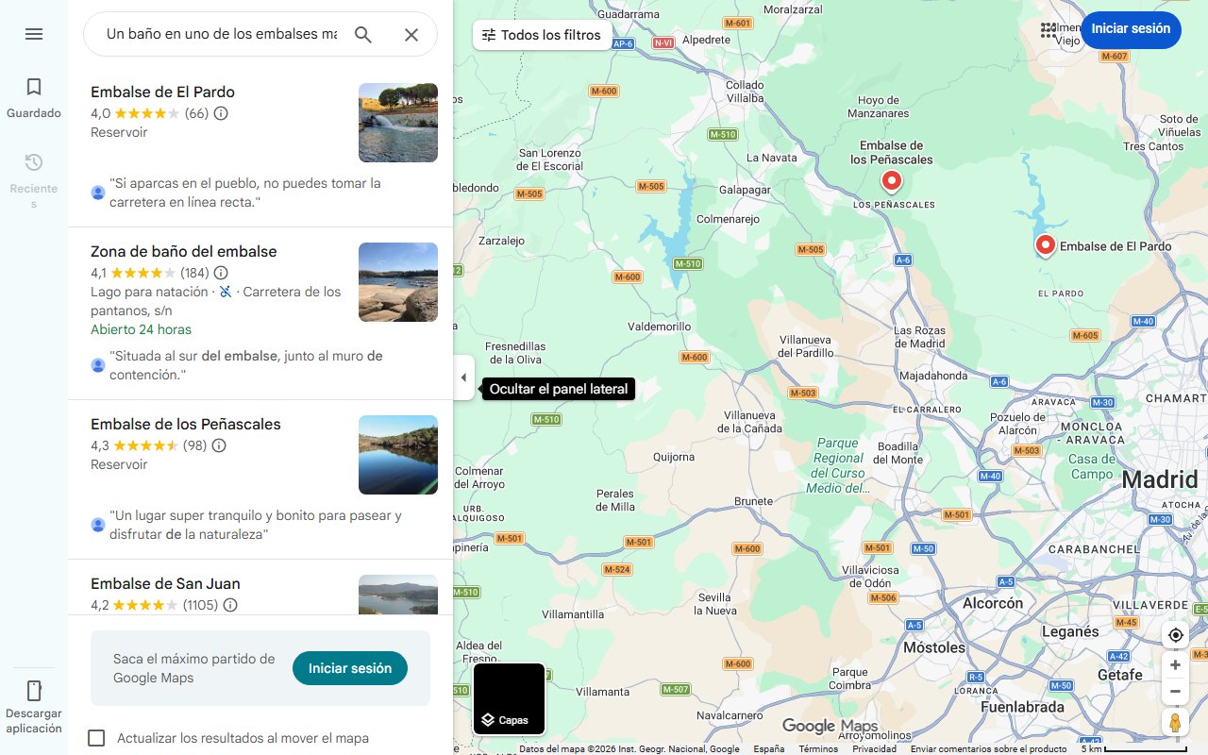Open the Google apps grid

point(1049,30)
